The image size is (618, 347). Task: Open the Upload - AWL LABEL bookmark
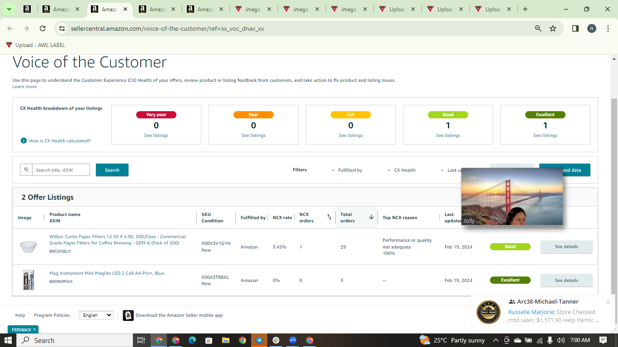click(35, 45)
